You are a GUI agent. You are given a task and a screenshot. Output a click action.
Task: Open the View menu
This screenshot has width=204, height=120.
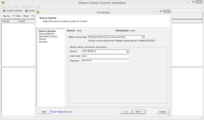pyautogui.click(x=10, y=7)
